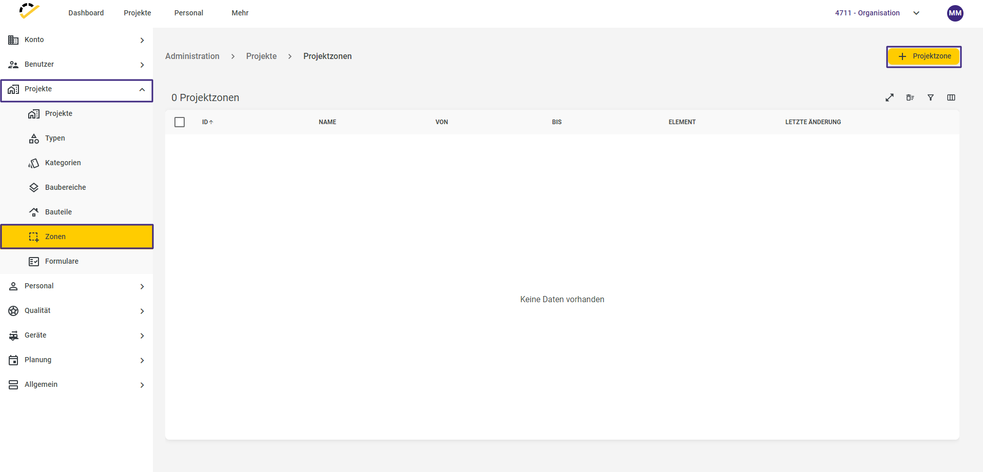Toggle the select-all checkbox in table header
The image size is (983, 472).
180,122
